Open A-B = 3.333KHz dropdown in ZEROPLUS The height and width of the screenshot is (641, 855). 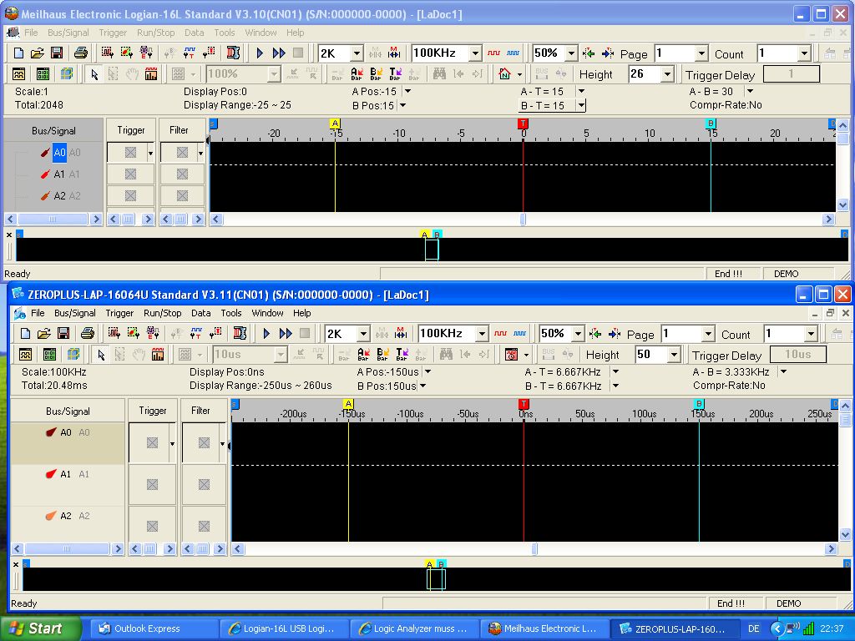point(783,371)
